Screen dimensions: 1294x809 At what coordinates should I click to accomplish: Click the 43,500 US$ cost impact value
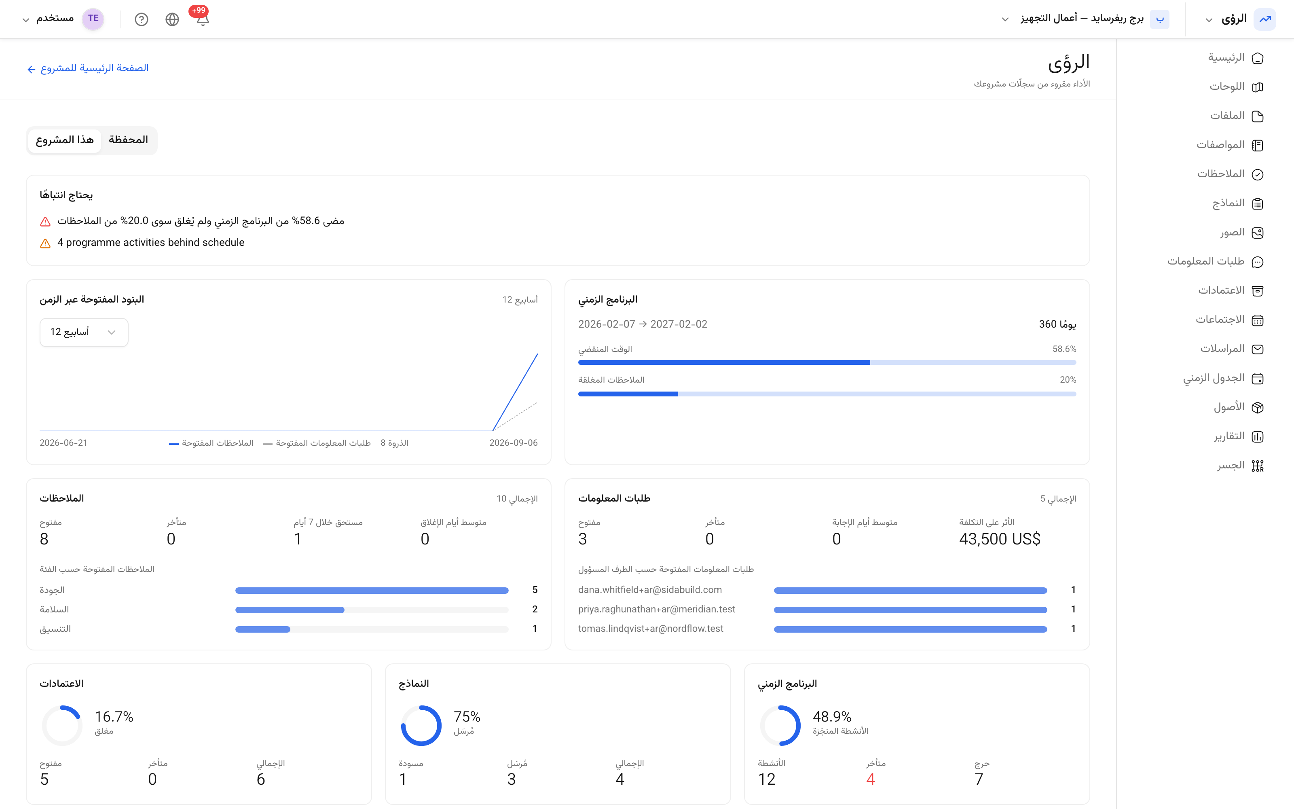tap(999, 539)
